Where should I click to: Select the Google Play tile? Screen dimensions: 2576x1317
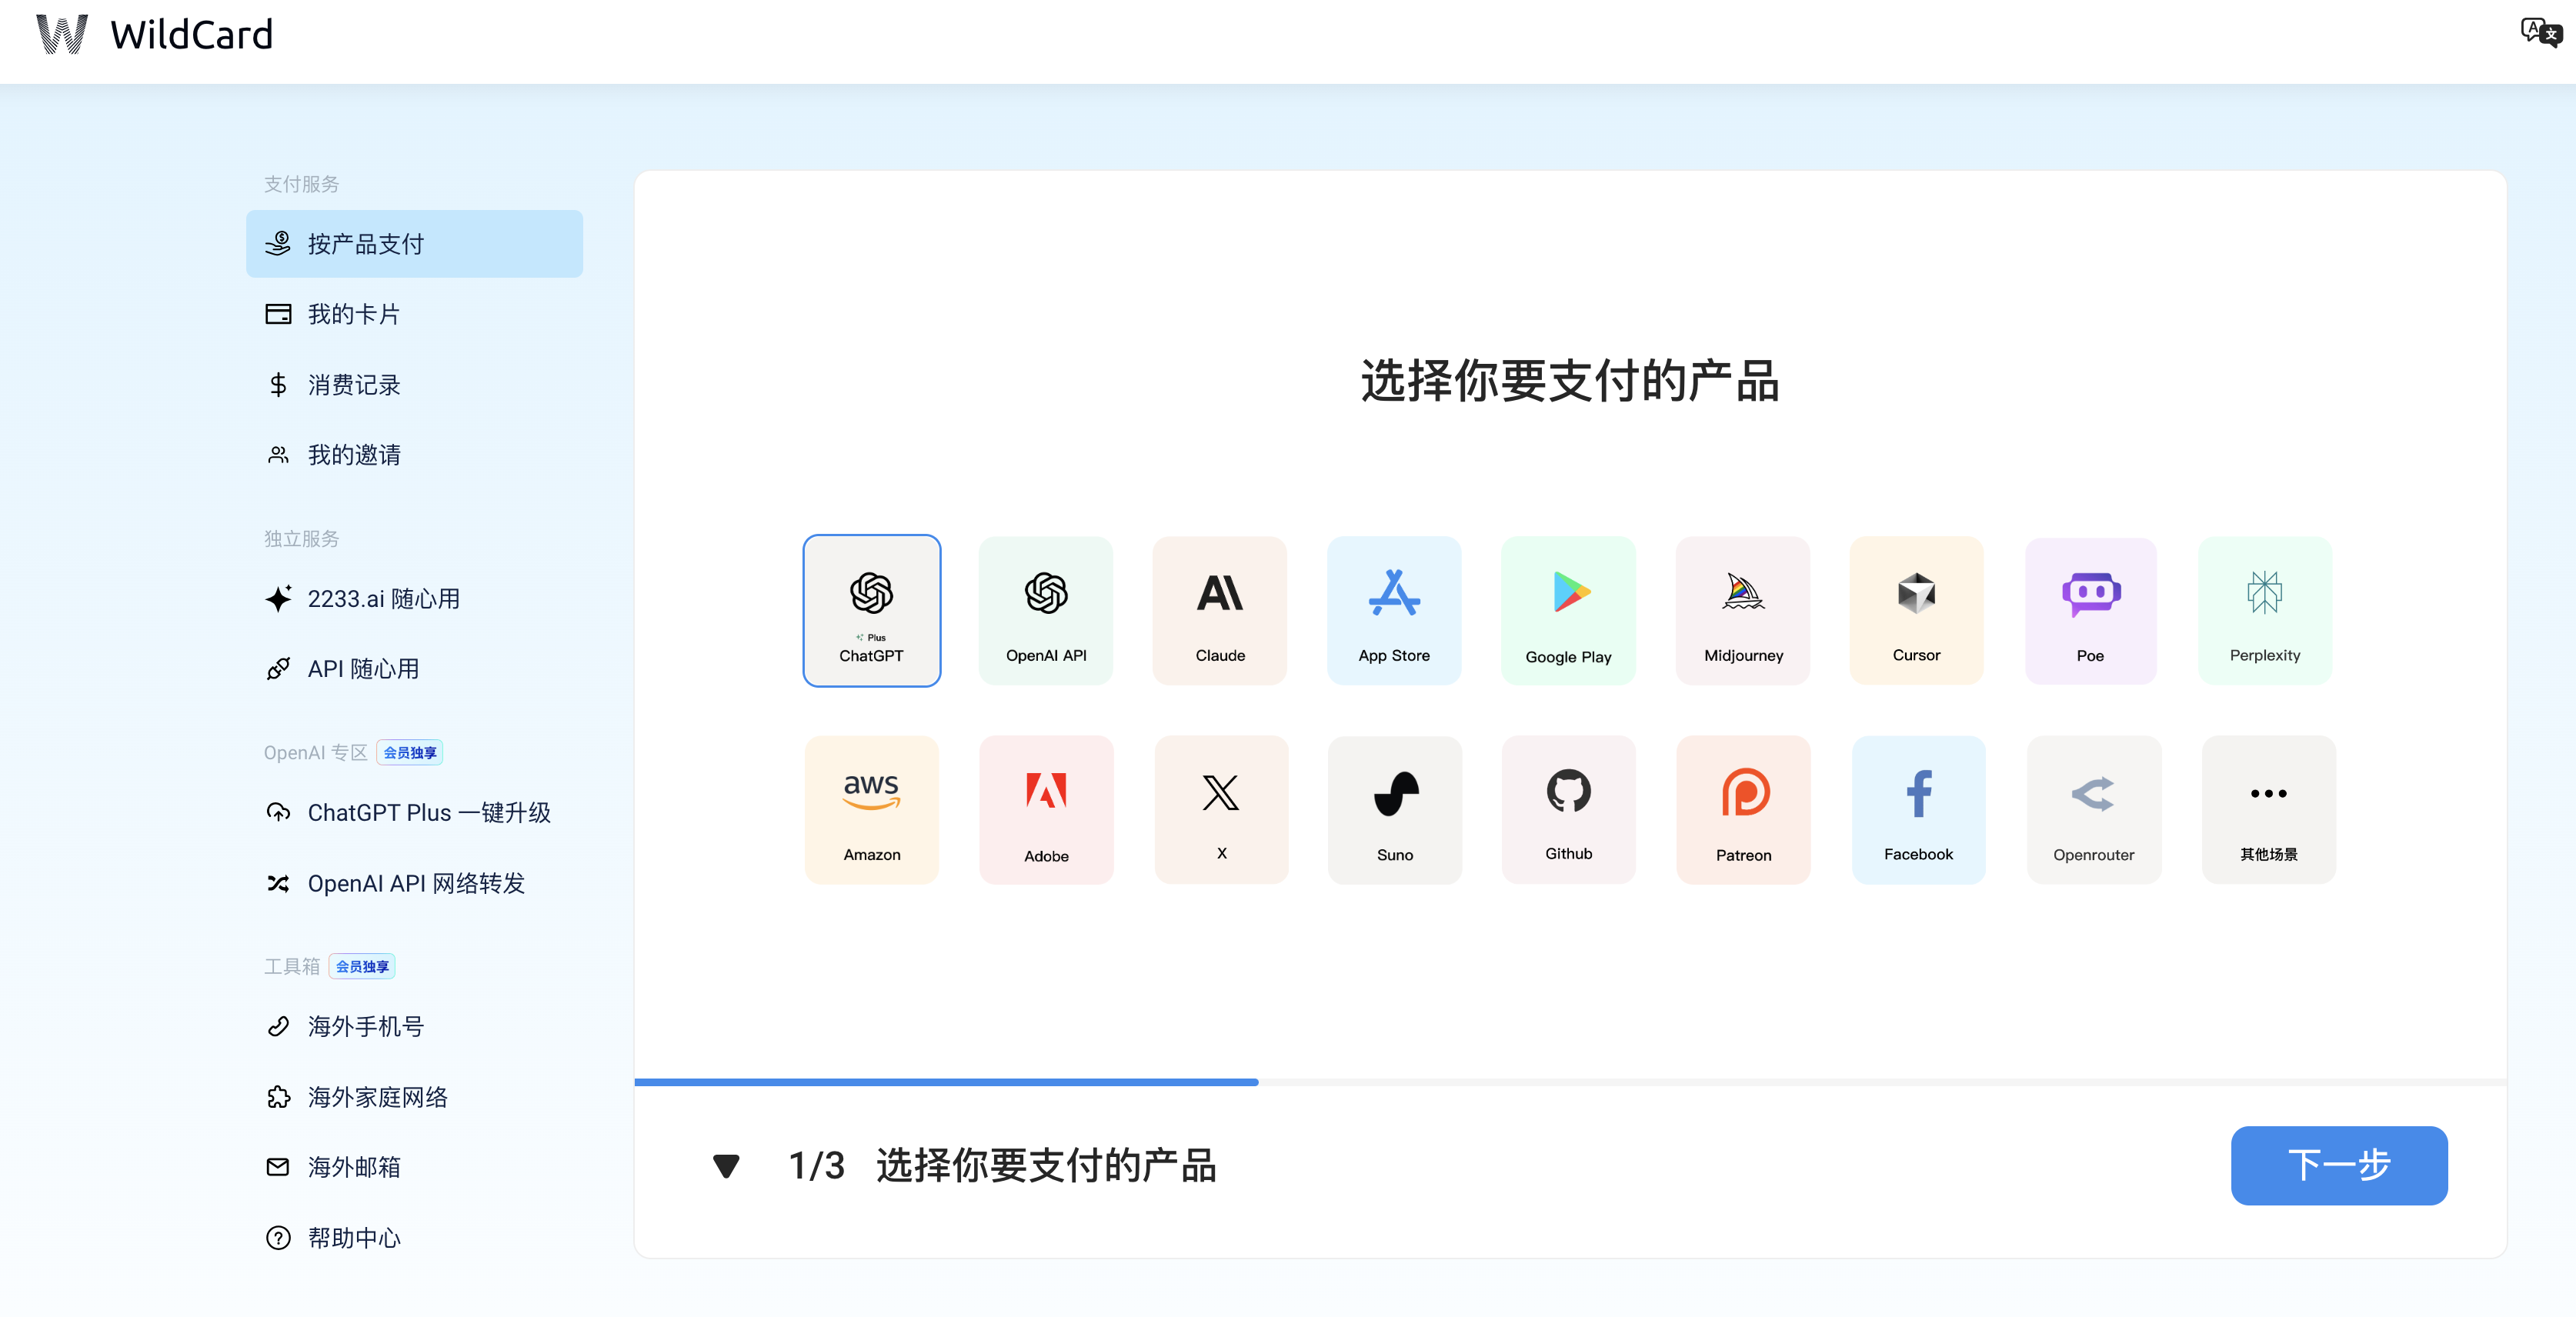(1567, 610)
